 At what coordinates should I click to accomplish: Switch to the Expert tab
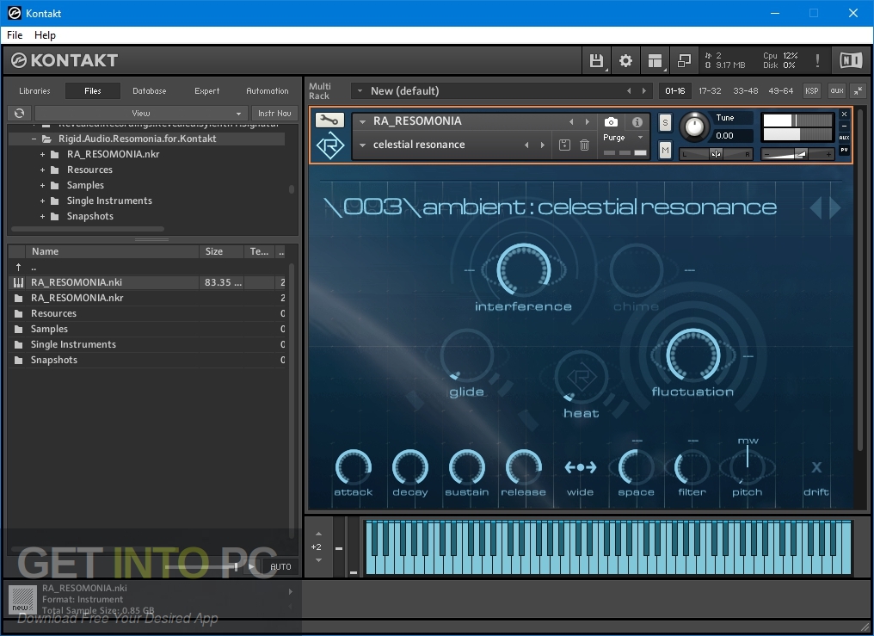(206, 91)
